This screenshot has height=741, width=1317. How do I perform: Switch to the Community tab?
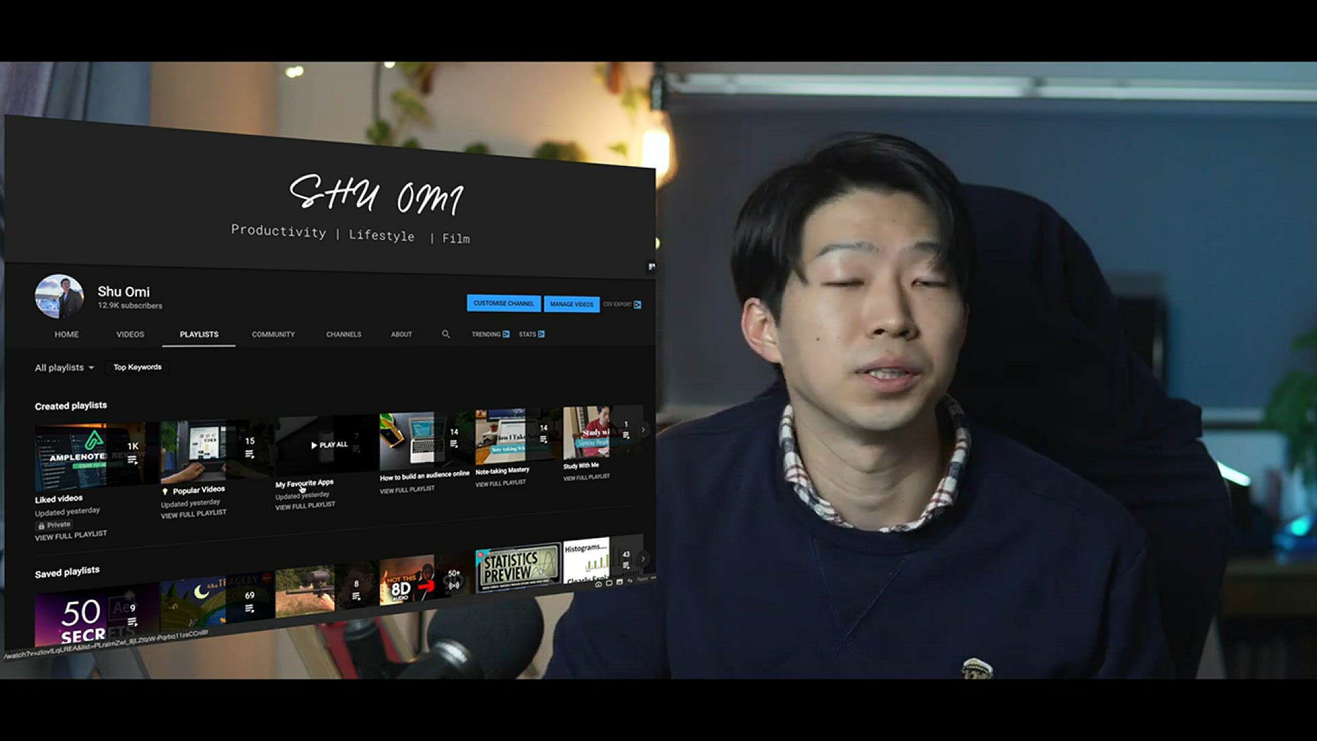tap(273, 334)
